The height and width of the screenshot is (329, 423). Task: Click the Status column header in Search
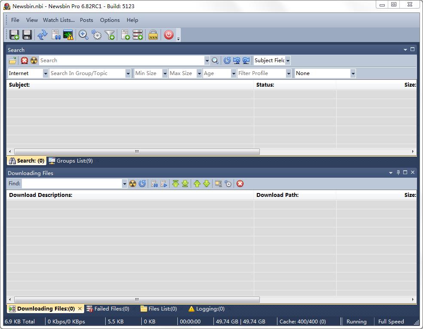(x=295, y=85)
